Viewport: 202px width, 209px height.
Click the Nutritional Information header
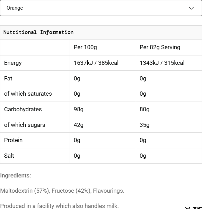38,32
